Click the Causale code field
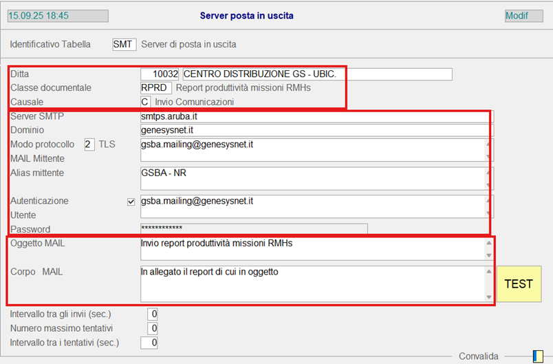 (145, 102)
